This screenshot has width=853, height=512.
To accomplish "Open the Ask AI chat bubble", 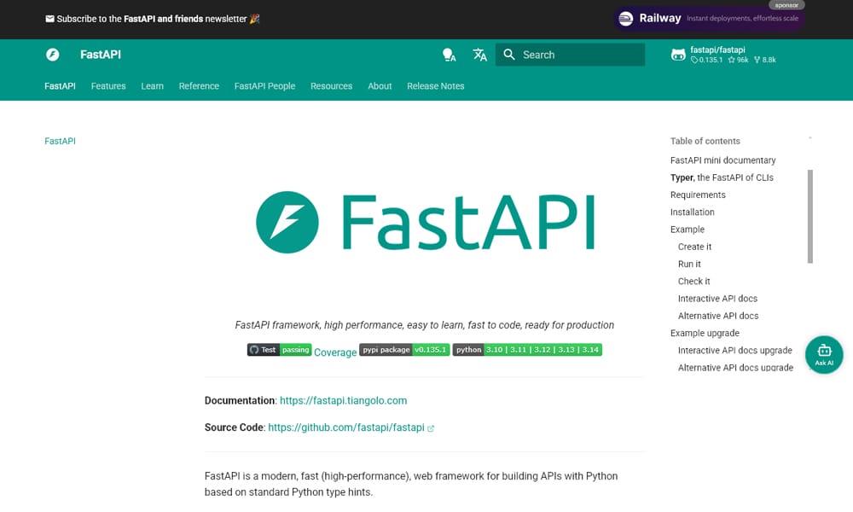I will [x=823, y=354].
